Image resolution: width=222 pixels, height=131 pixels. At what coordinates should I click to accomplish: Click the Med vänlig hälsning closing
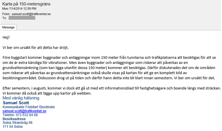(21, 98)
